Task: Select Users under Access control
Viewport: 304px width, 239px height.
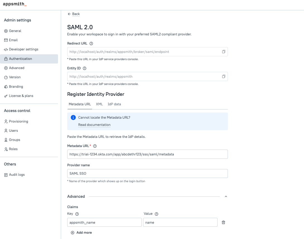Action: 13,130
